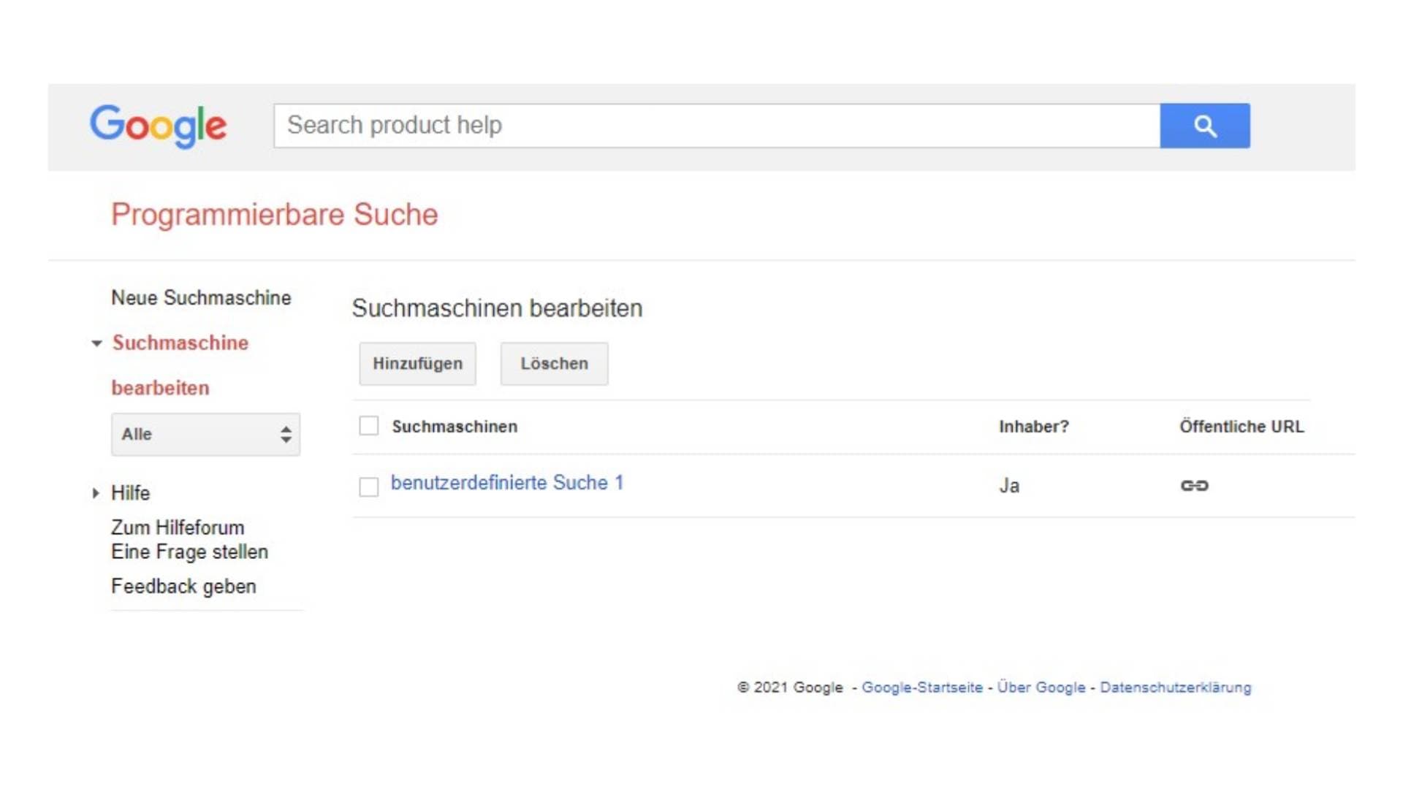Choose Eine Frage stellen
The image size is (1403, 789).
click(x=189, y=552)
